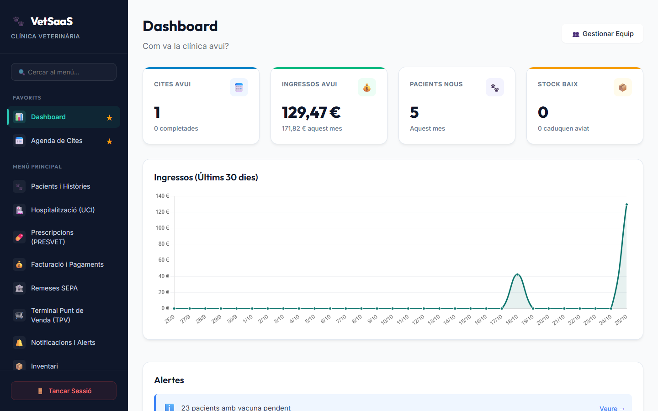Click the Notificacions bell icon

coord(19,342)
